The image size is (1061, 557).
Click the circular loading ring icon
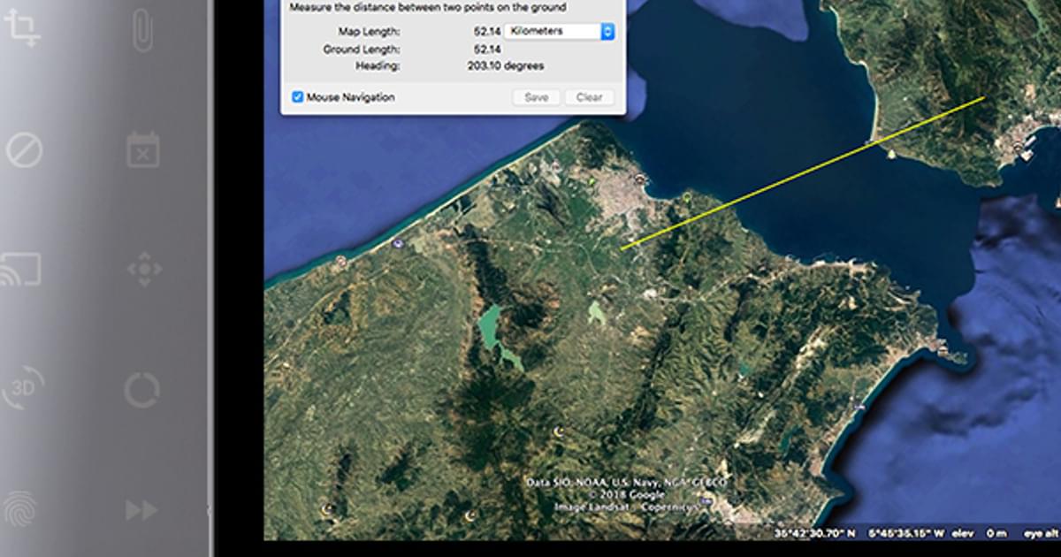(141, 389)
